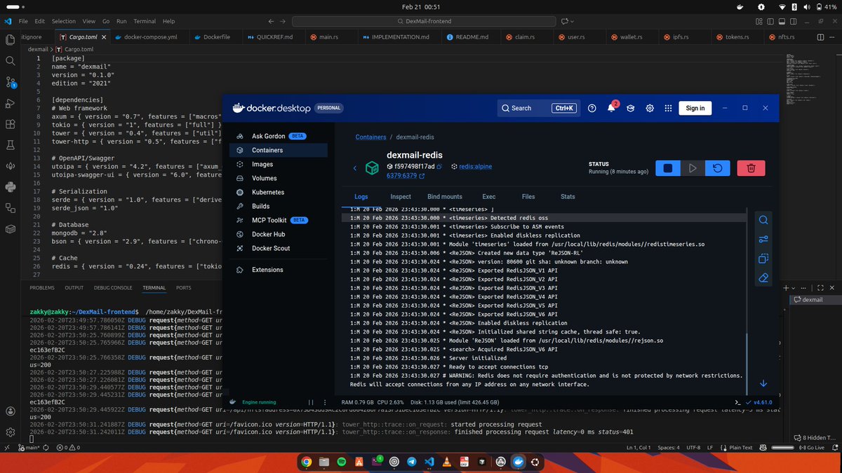Viewport: 842px width, 473px height.
Task: Open the Docker apps grid icon
Action: tap(668, 108)
